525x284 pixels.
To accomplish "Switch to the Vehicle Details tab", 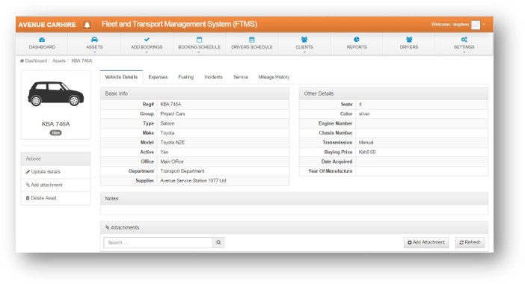I will (121, 77).
